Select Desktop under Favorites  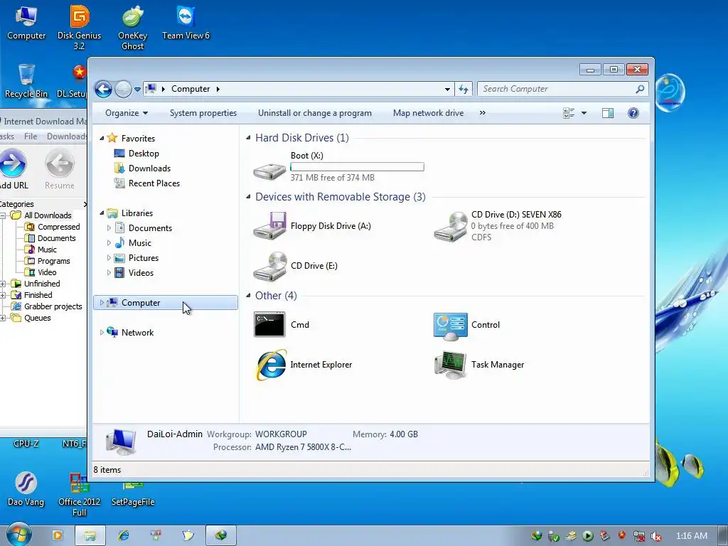(144, 154)
